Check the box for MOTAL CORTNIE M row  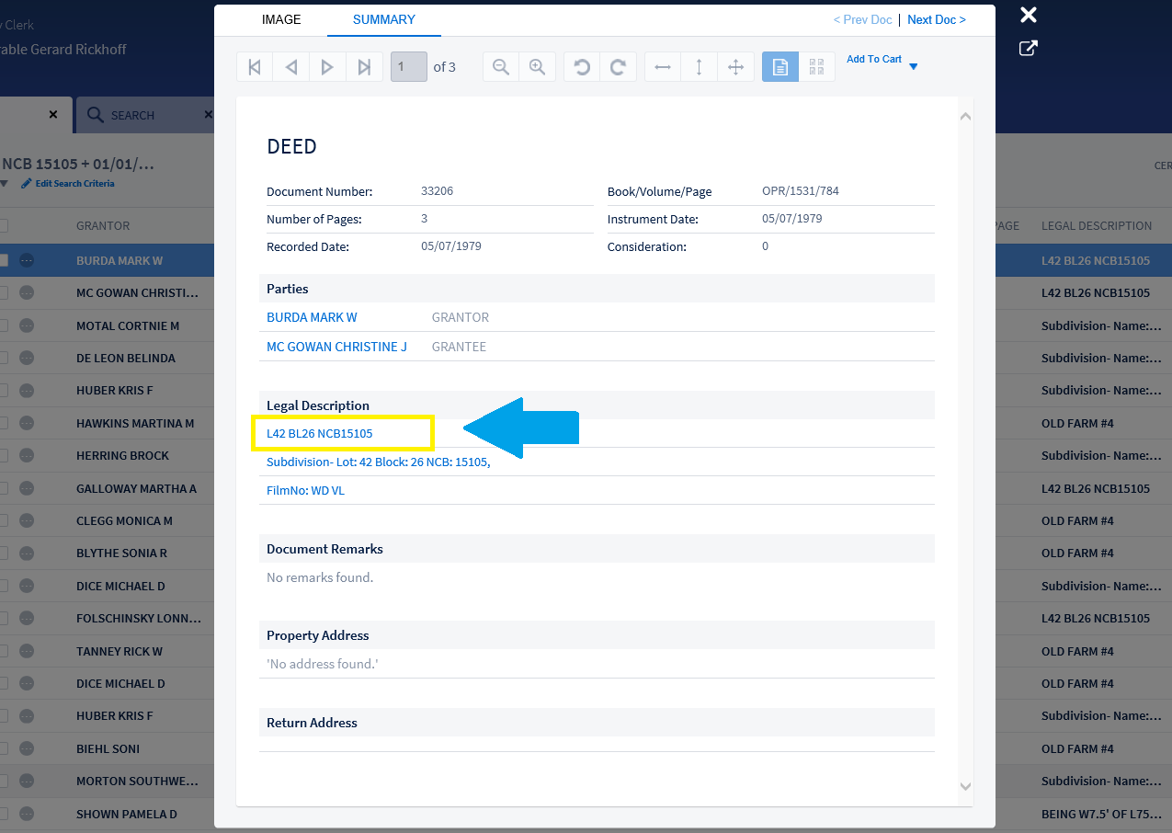[x=4, y=325]
